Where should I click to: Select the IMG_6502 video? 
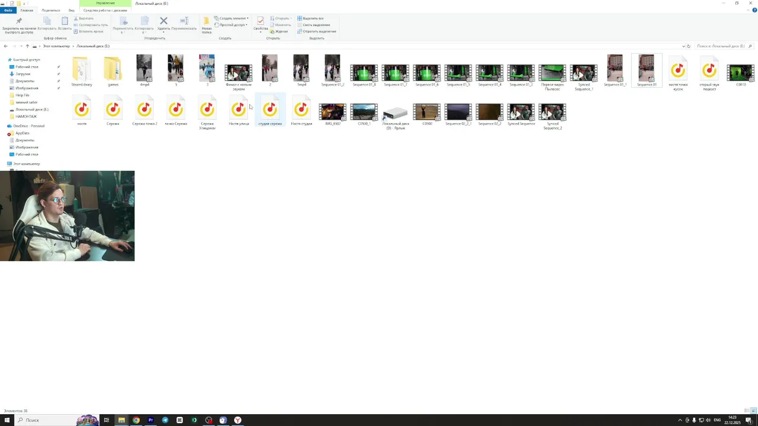tap(332, 114)
